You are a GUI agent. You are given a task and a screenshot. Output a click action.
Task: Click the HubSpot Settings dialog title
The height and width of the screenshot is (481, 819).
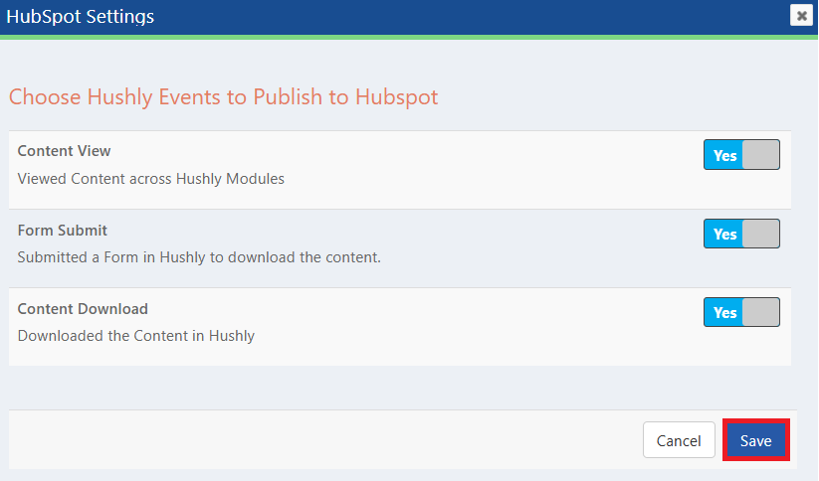pyautogui.click(x=81, y=17)
